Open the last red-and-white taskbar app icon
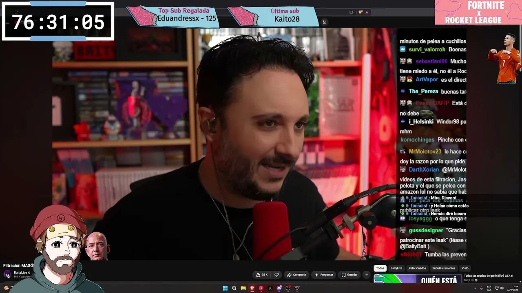522x293 pixels. [297, 288]
